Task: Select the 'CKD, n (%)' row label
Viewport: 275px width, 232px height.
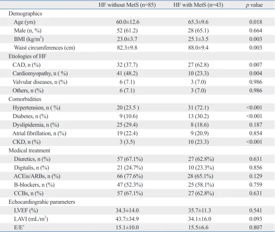Action: tap(26, 142)
